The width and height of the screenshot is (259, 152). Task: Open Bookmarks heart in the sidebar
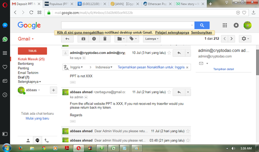5,67
